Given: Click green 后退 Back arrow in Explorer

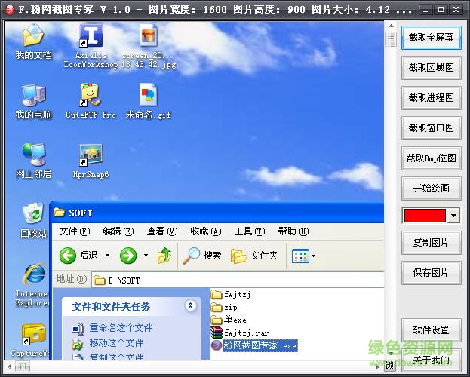Looking at the screenshot, I should point(68,256).
